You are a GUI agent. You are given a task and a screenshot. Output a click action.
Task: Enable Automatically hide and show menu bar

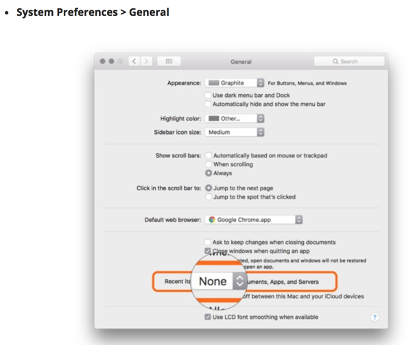[x=208, y=104]
